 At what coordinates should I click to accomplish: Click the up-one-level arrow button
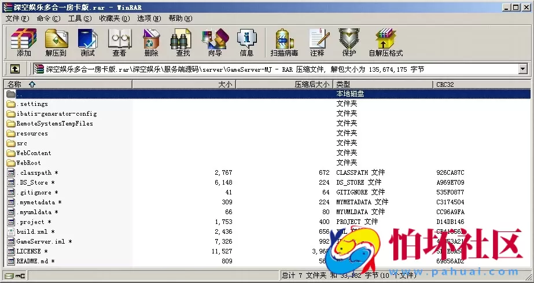pyautogui.click(x=15, y=69)
